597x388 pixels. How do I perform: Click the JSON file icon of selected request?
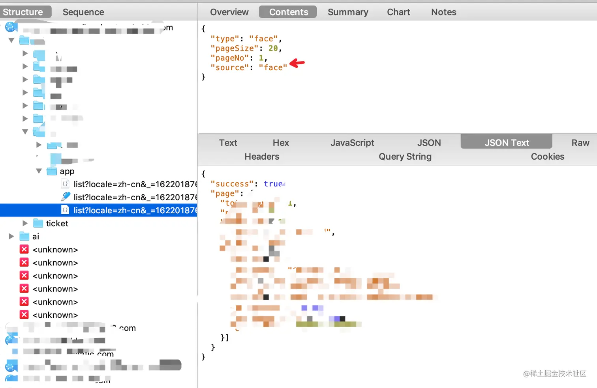65,210
